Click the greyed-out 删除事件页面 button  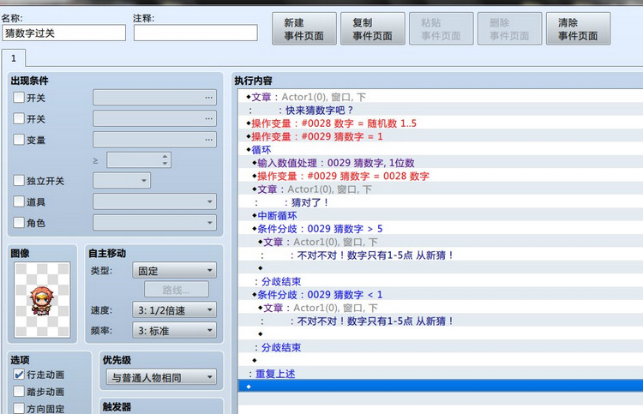509,28
